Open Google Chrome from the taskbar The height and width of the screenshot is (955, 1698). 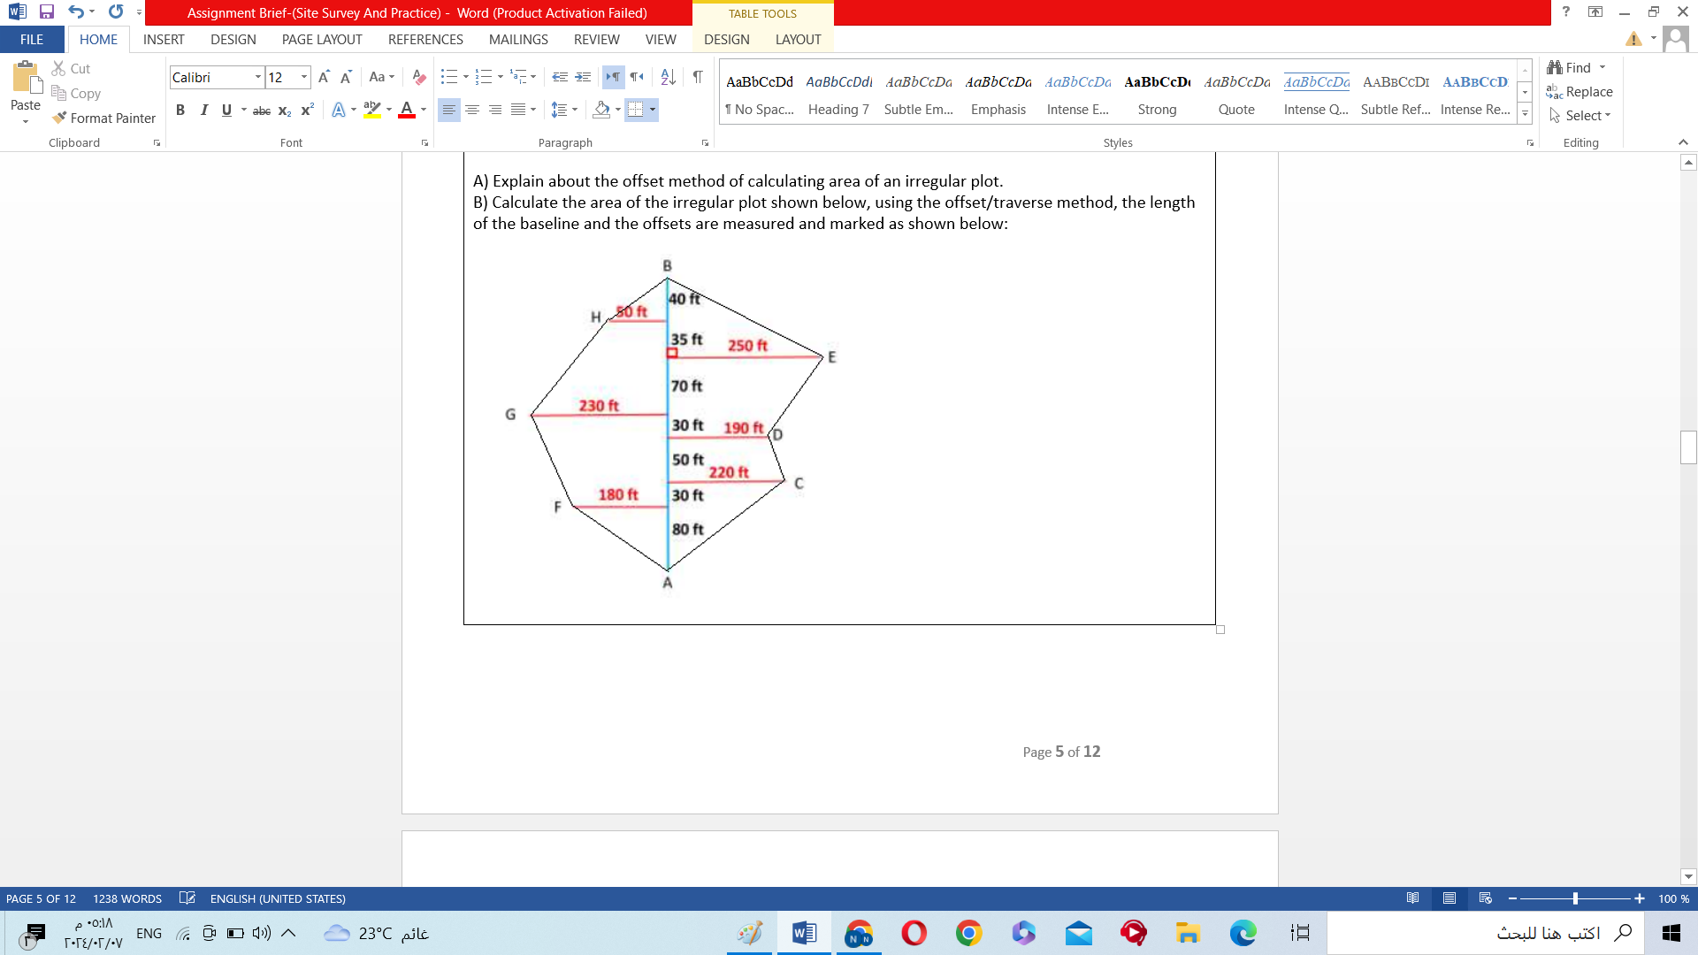[968, 933]
